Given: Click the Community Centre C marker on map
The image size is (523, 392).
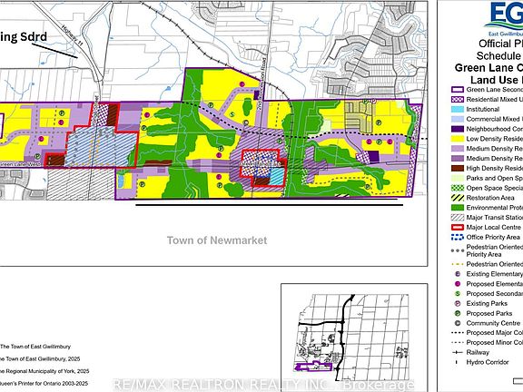Looking at the screenshot, I should tap(245, 122).
